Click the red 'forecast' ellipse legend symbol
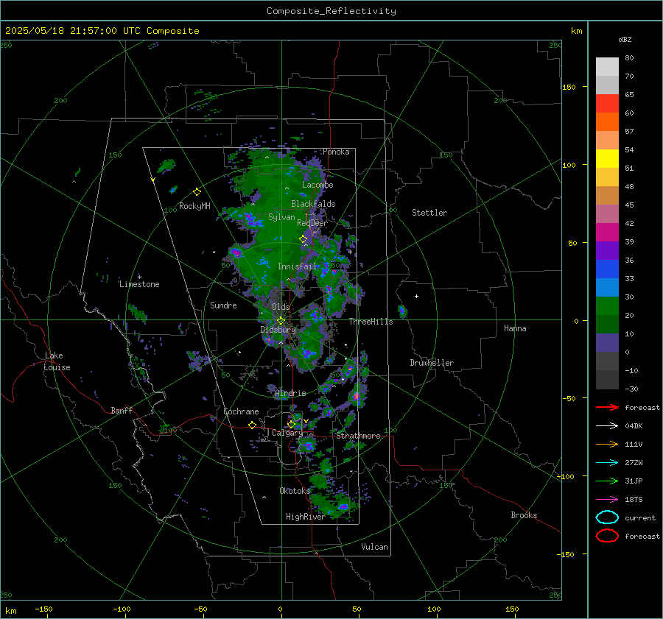The image size is (663, 619). point(607,536)
